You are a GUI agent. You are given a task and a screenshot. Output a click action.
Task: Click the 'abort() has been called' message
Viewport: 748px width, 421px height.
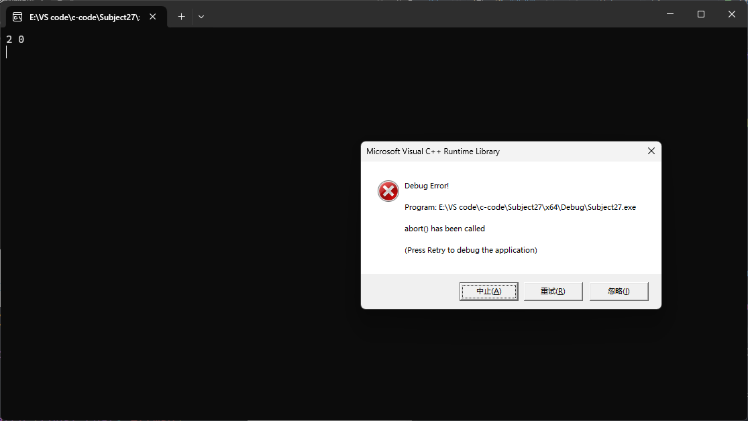(x=445, y=229)
